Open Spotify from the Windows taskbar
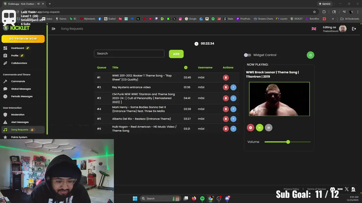 (x=202, y=198)
